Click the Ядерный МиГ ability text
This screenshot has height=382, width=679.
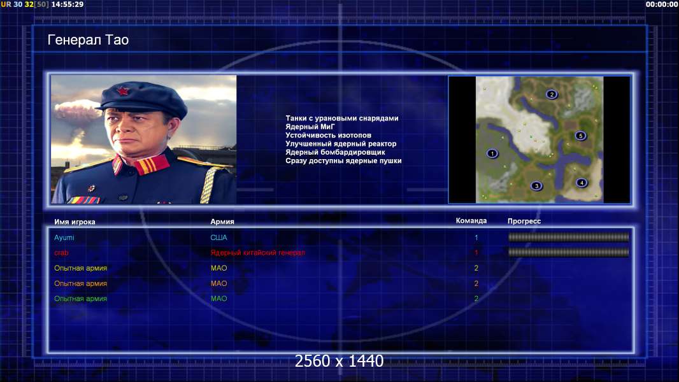coord(310,127)
